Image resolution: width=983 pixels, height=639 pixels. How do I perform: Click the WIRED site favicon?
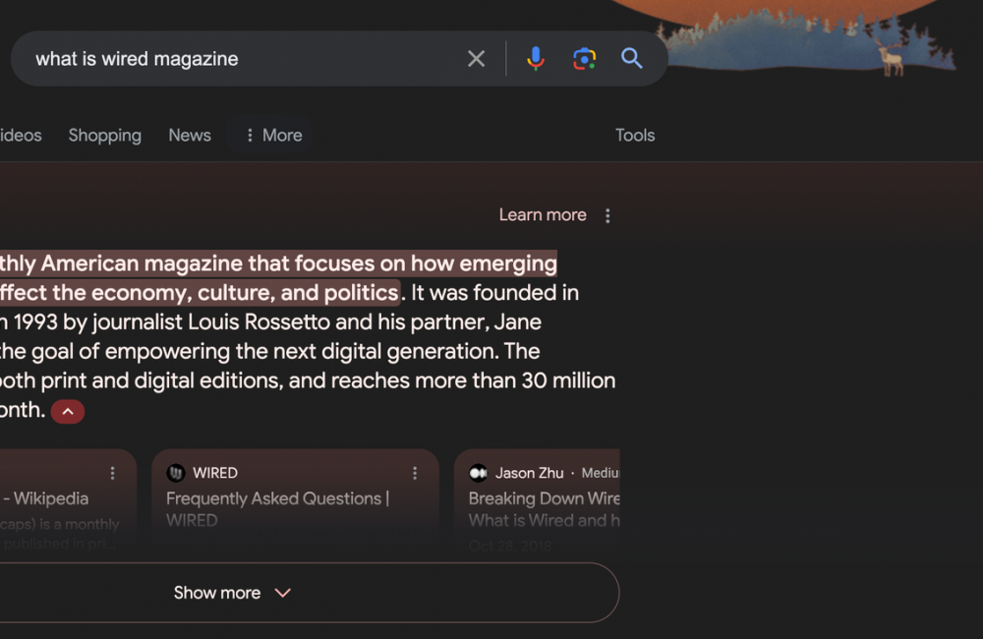pyautogui.click(x=176, y=473)
